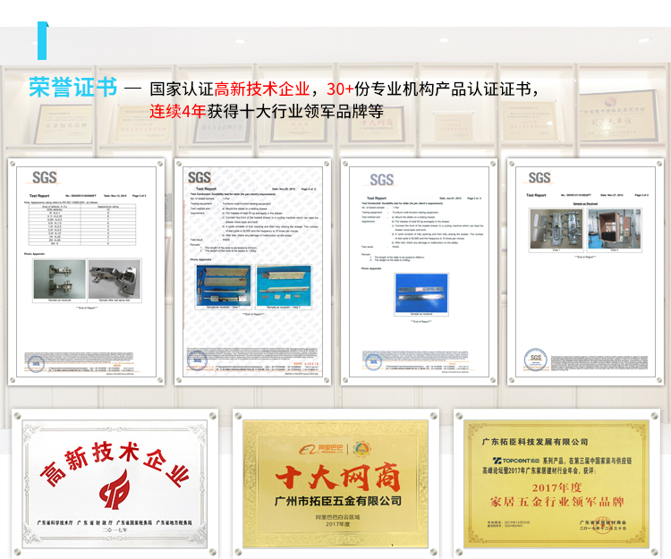Click the round SGS seal on the cabinet report
Screen dimensions: 671x559
coord(536,360)
